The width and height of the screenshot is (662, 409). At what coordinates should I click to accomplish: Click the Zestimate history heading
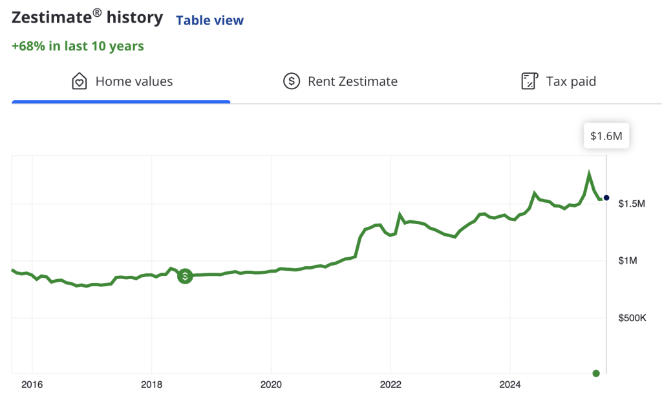pyautogui.click(x=87, y=18)
